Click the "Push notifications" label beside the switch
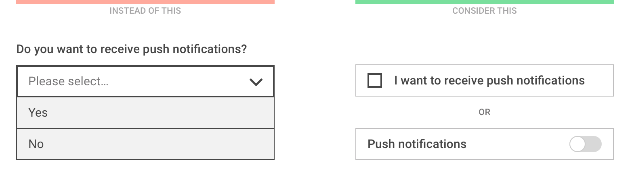The image size is (630, 177). (x=417, y=144)
